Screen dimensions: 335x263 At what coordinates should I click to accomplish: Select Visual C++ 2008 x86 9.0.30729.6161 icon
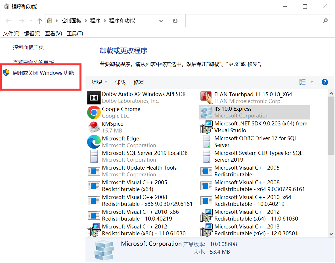(94, 200)
